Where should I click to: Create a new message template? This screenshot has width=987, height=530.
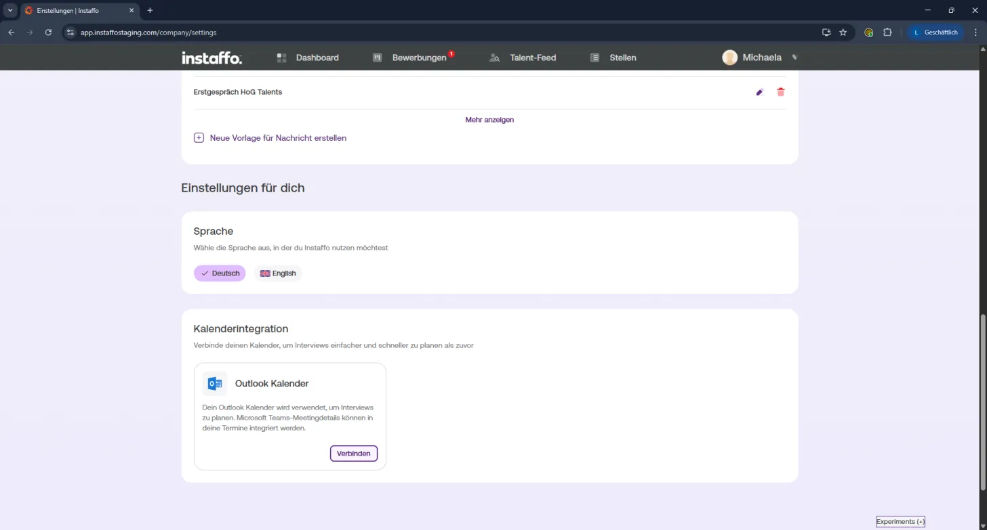(x=270, y=138)
